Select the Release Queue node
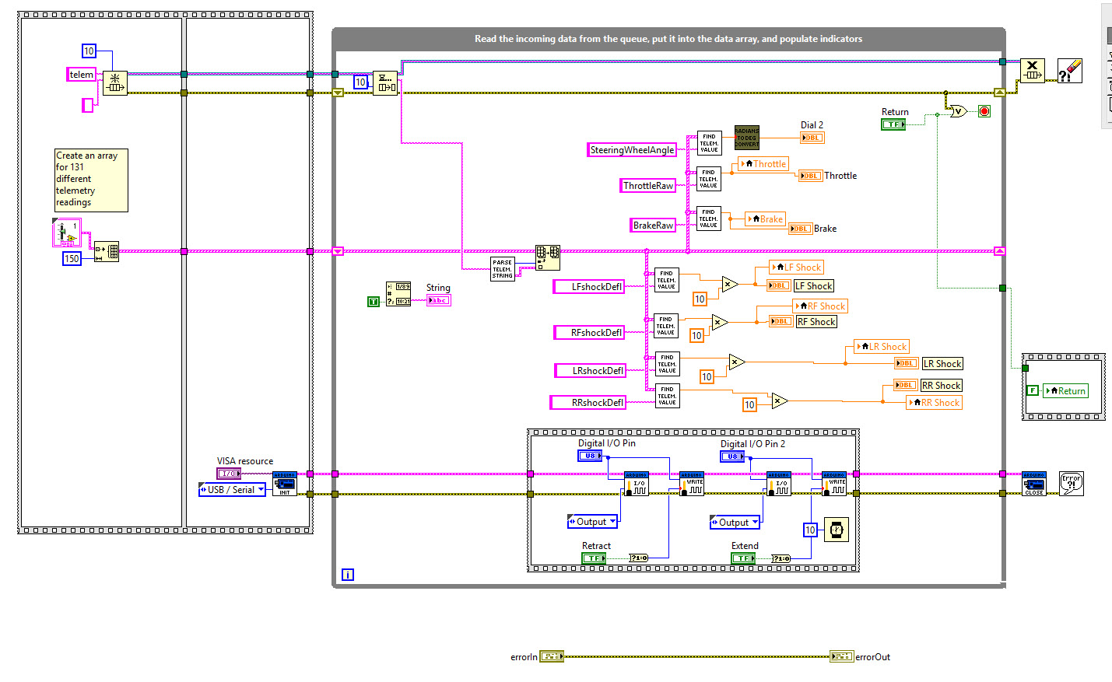Viewport: 1112px width, 682px height. (x=1033, y=71)
